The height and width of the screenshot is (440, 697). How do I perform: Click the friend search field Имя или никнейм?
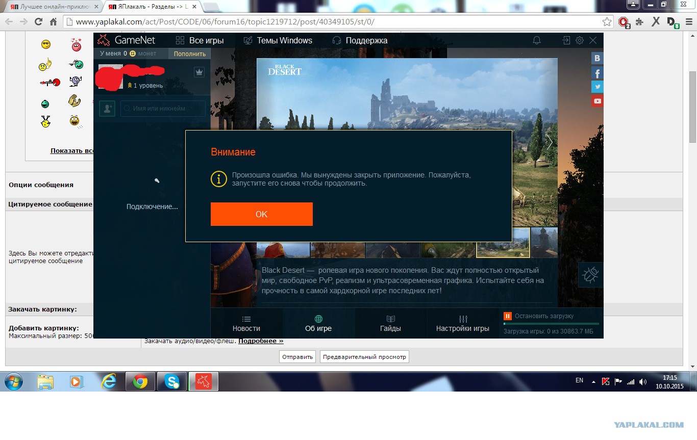click(163, 109)
